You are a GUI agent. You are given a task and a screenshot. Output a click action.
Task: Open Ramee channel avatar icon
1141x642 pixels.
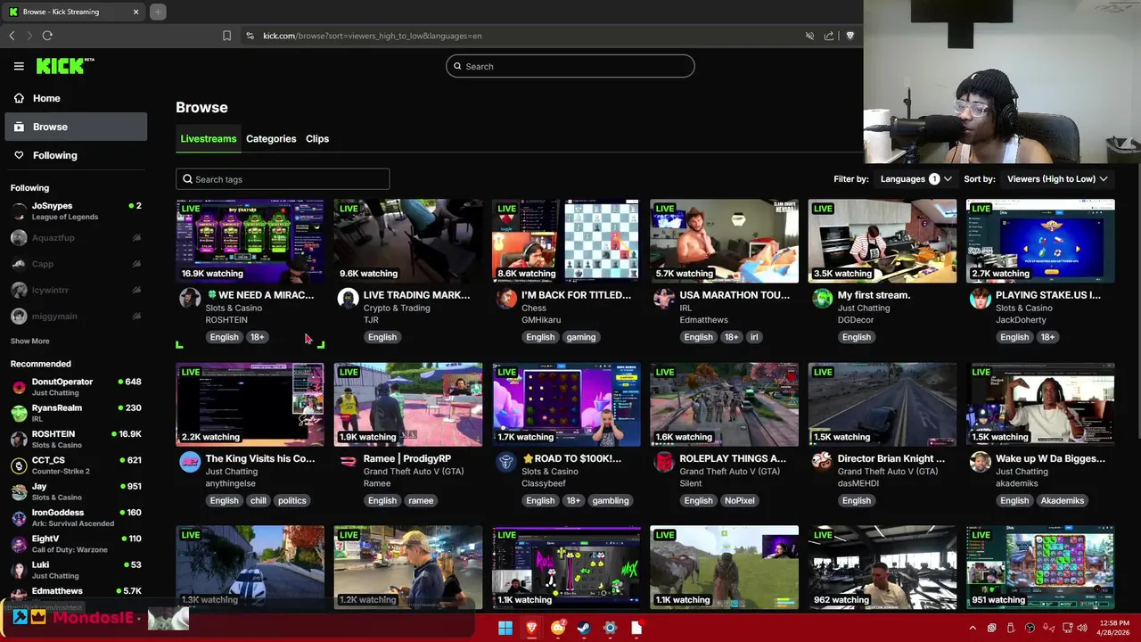click(348, 462)
